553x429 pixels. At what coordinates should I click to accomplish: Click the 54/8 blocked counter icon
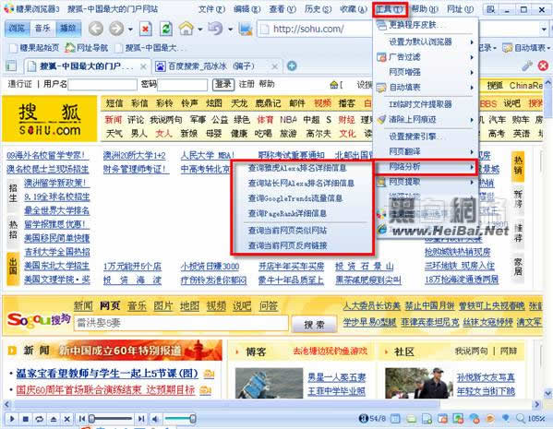[x=372, y=419]
